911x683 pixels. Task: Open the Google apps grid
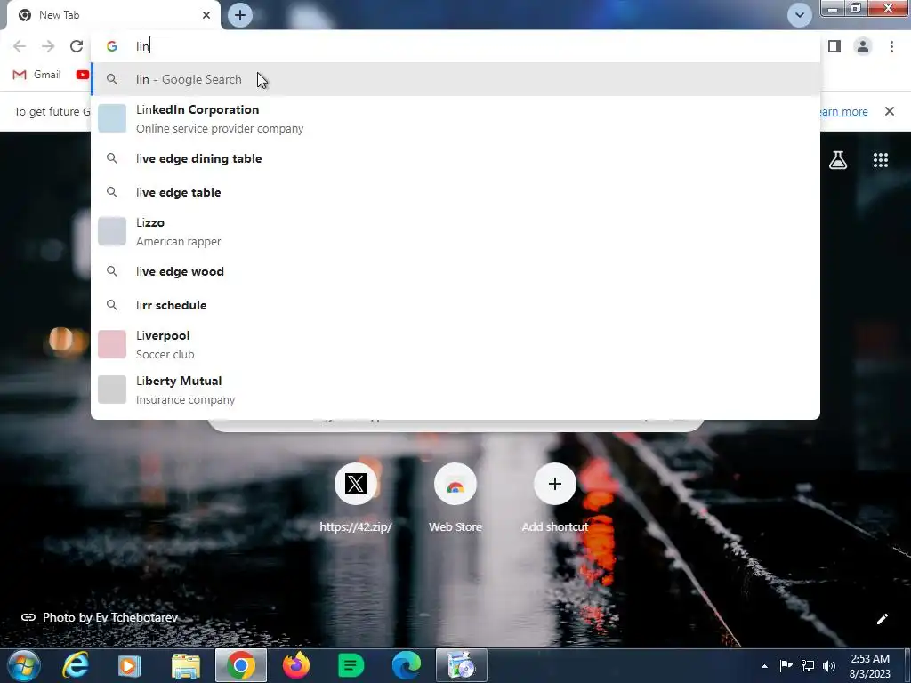[880, 160]
